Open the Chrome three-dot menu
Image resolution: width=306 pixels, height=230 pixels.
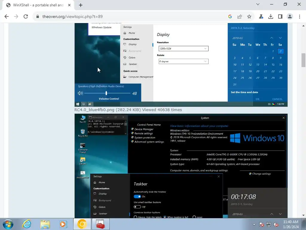coord(299,17)
